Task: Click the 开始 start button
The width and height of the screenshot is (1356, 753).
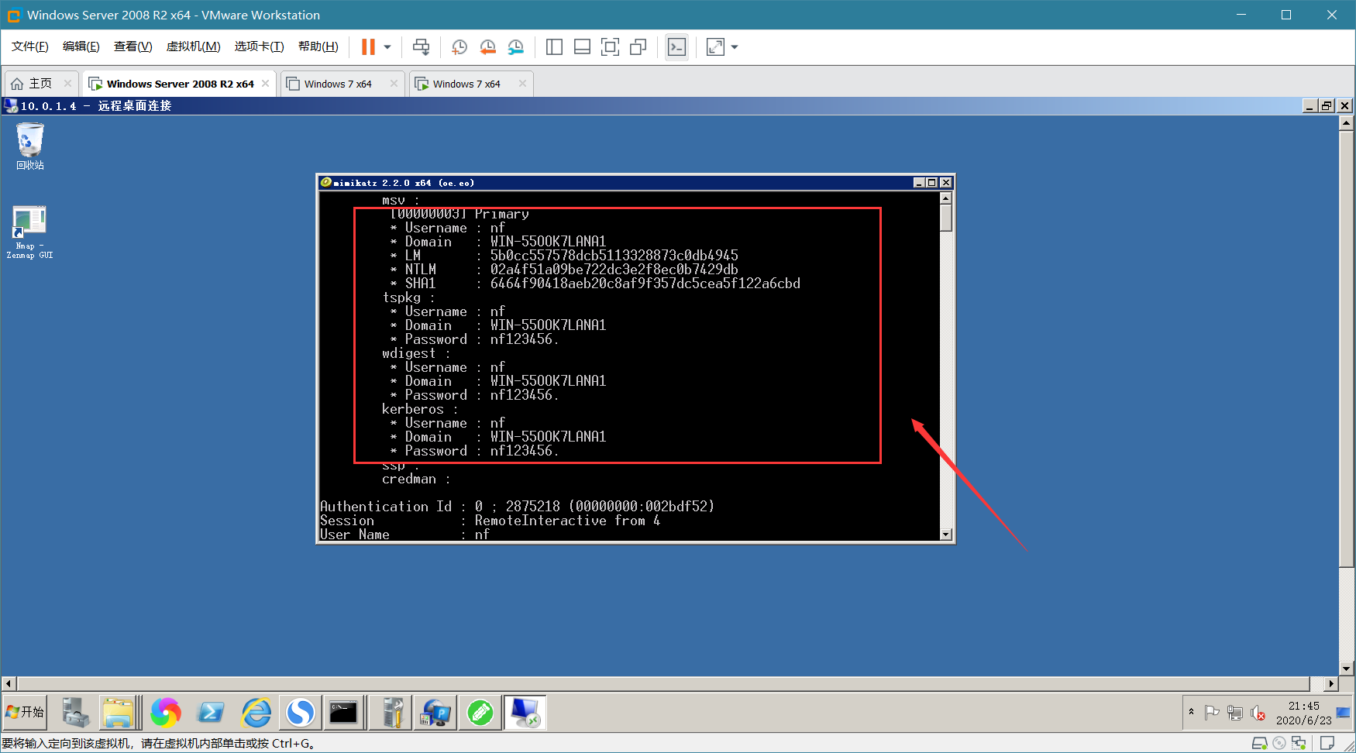Action: pyautogui.click(x=25, y=712)
